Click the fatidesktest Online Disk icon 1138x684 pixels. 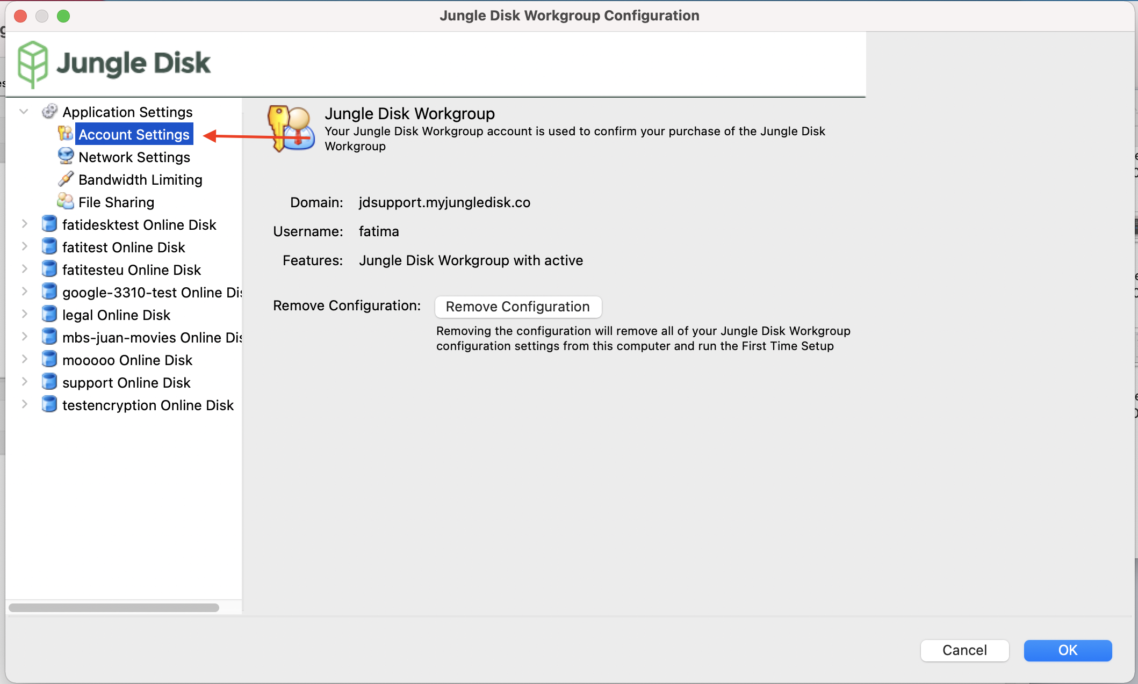49,224
